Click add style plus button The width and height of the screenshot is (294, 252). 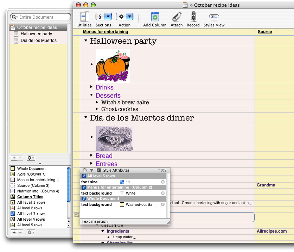[14, 232]
